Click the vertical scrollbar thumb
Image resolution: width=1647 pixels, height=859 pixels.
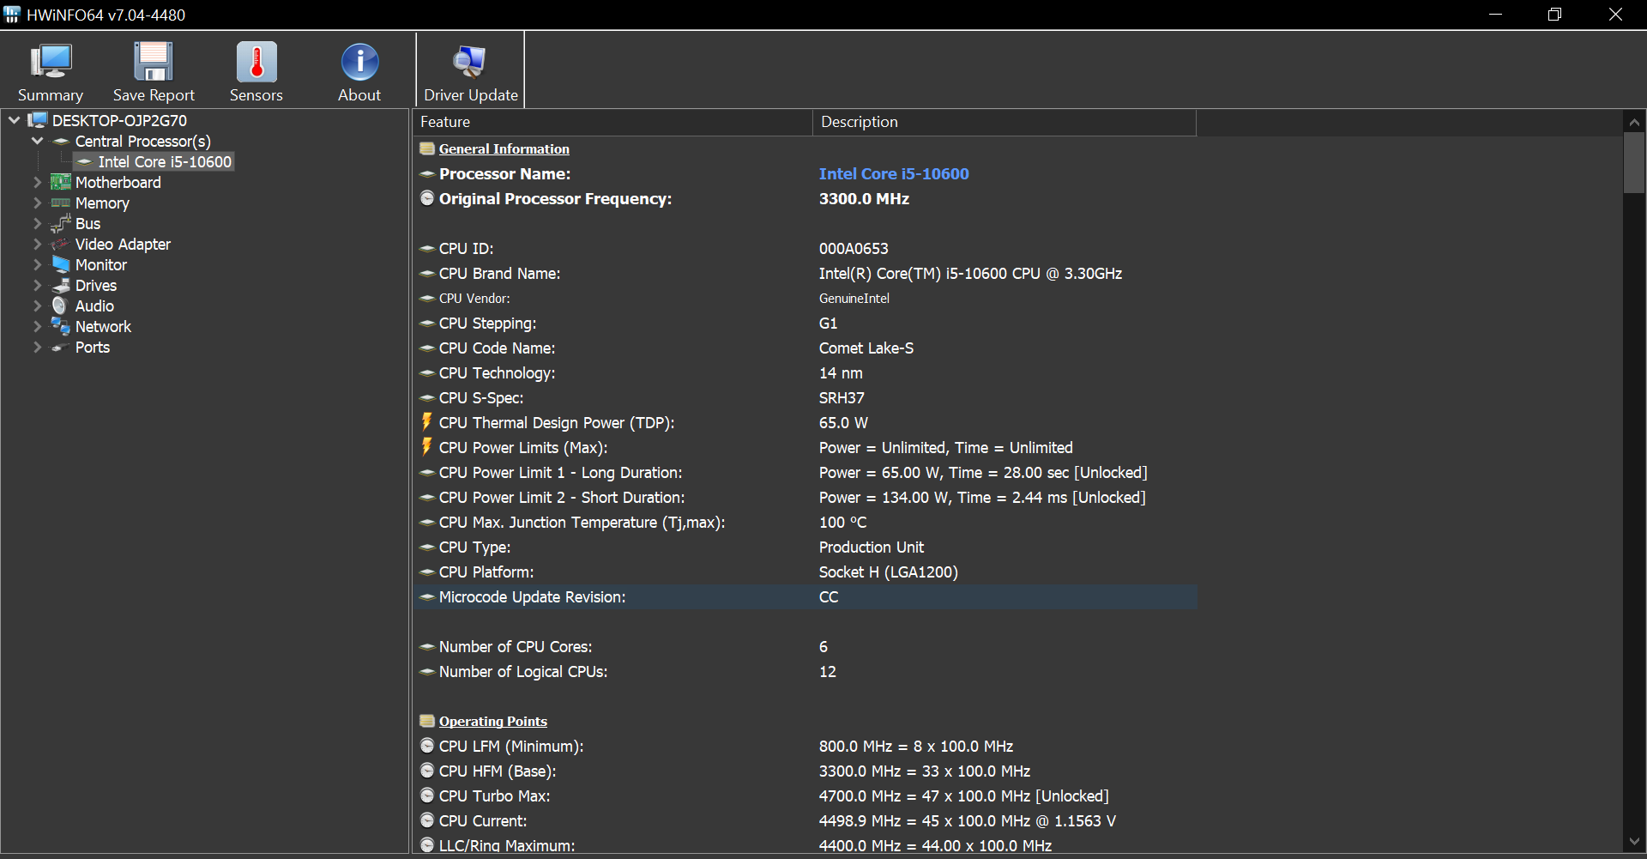(1634, 163)
